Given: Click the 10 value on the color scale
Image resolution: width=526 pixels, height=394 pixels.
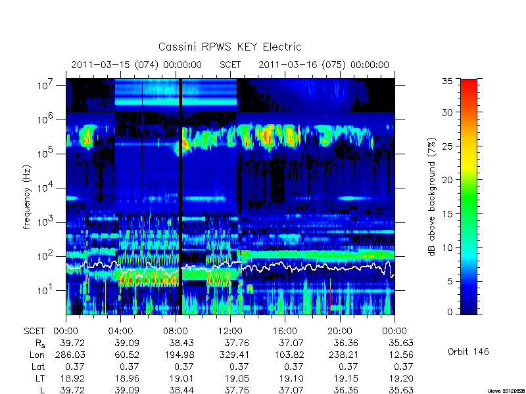Looking at the screenshot, I should pyautogui.click(x=447, y=248).
